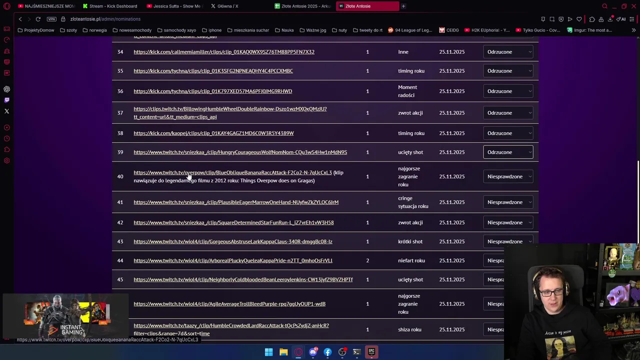Open the ad blocker shield icon
The width and height of the screenshot is (640, 360).
561,19
